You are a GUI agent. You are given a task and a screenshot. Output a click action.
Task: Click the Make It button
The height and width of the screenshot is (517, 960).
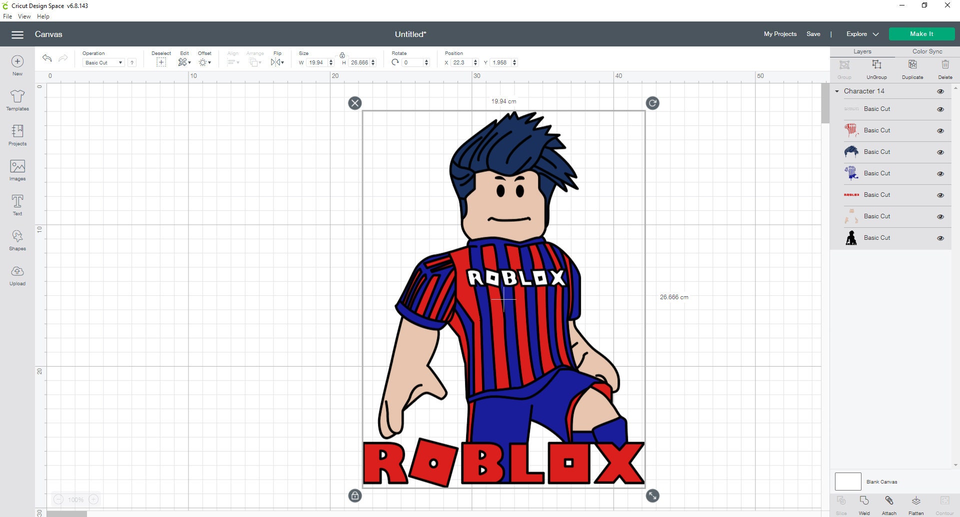coord(921,34)
